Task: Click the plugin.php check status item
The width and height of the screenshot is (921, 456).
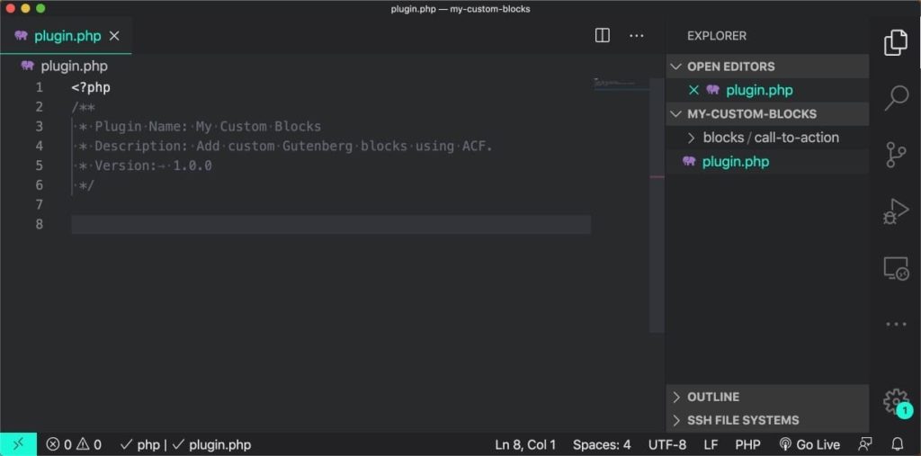Action: pyautogui.click(x=211, y=445)
